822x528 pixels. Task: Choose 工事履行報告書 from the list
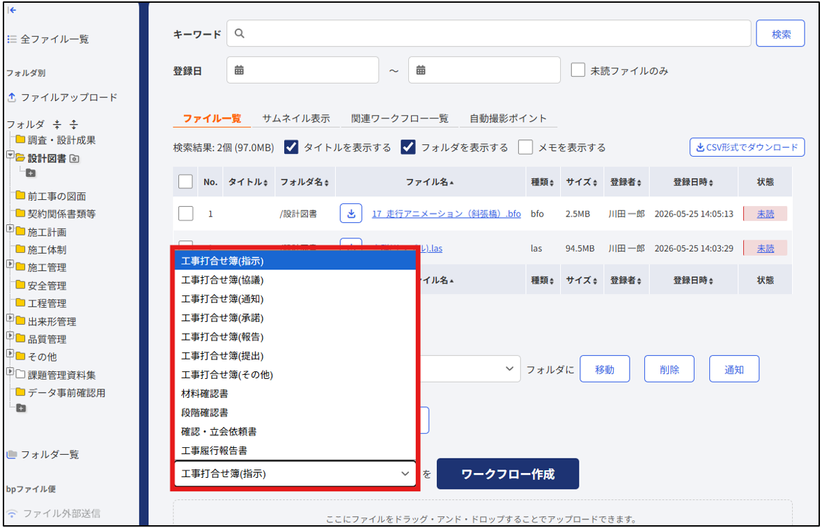tap(295, 451)
